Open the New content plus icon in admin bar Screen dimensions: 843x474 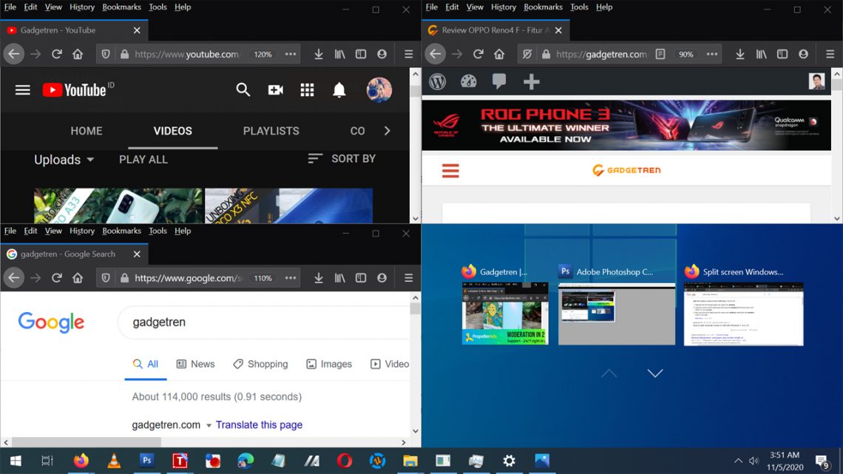click(x=531, y=82)
